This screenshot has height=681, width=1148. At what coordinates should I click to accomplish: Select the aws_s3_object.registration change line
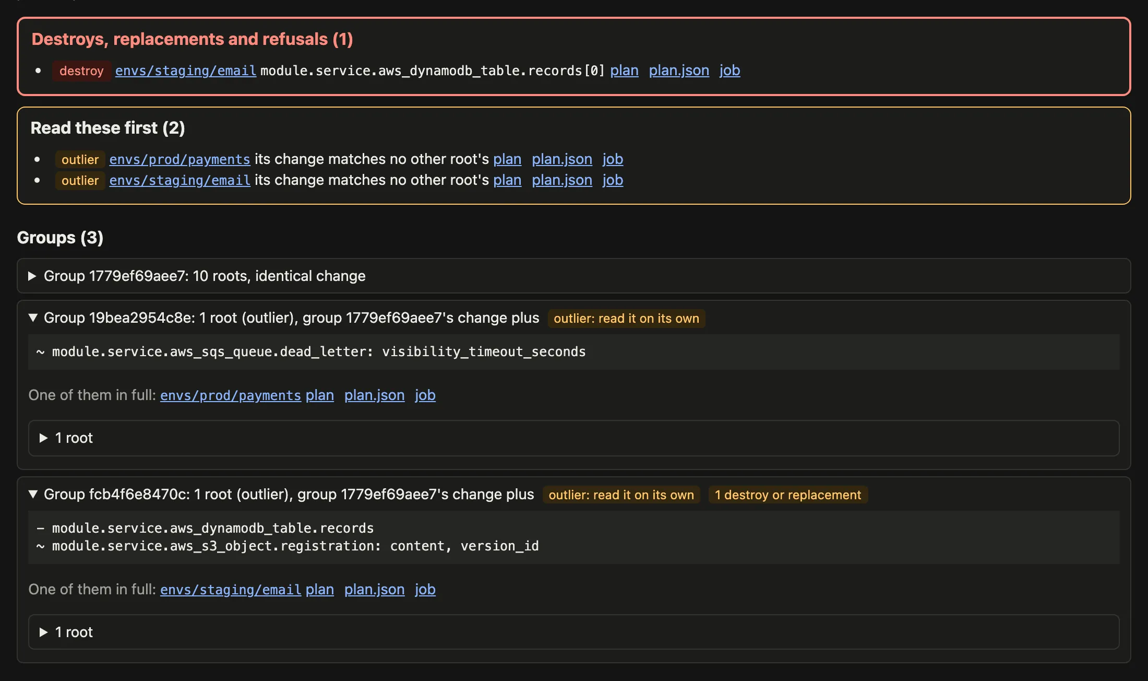288,546
